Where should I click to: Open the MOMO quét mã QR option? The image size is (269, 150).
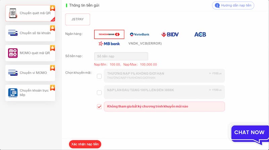point(30,53)
